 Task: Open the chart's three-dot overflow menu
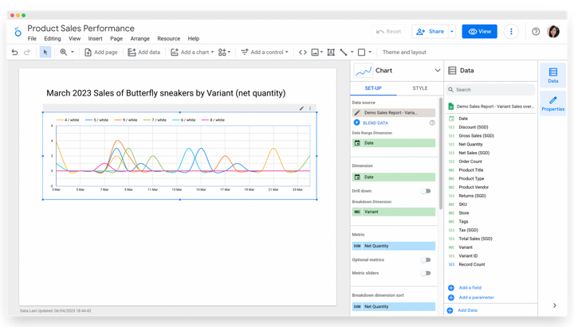coord(310,108)
